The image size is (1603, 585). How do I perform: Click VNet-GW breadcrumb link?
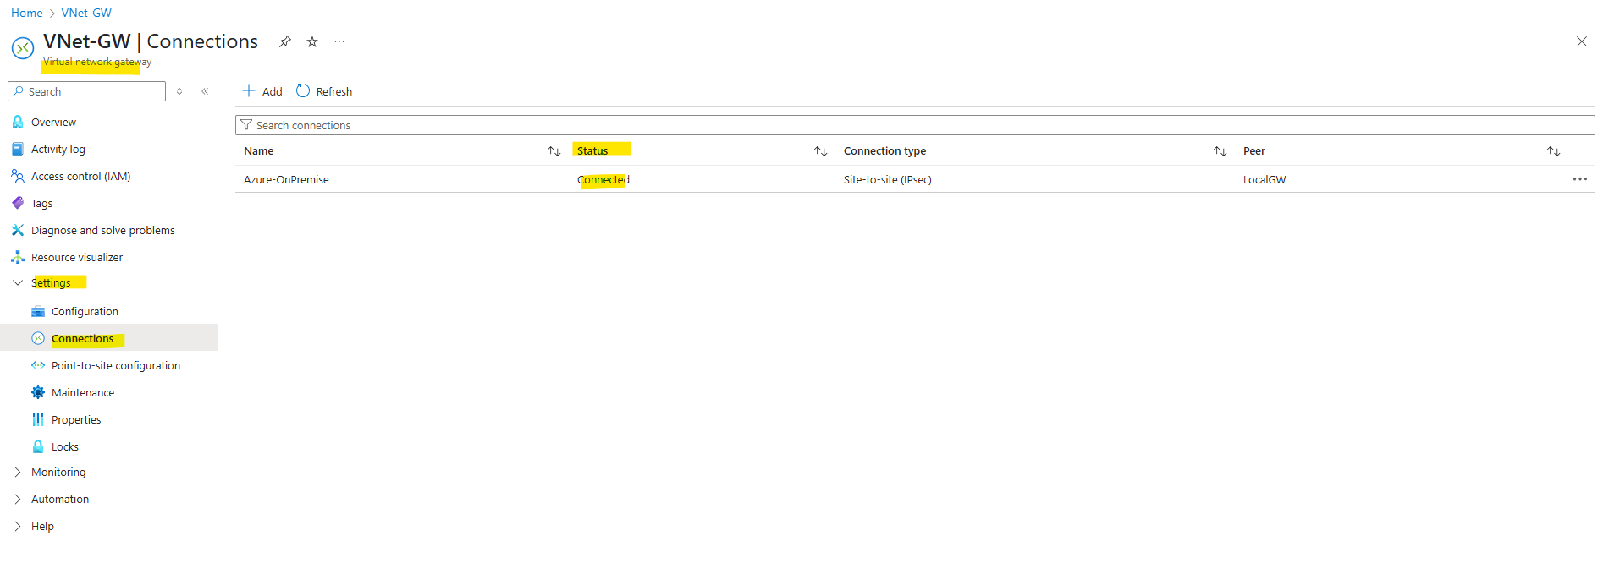coord(86,13)
